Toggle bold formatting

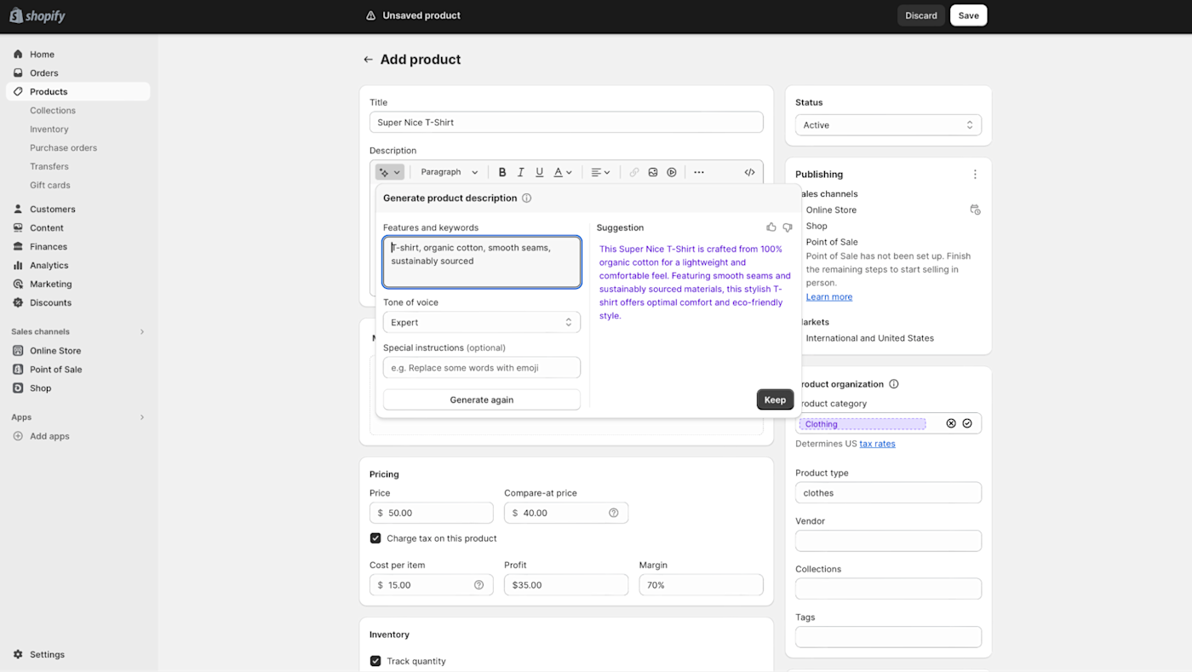coord(502,172)
